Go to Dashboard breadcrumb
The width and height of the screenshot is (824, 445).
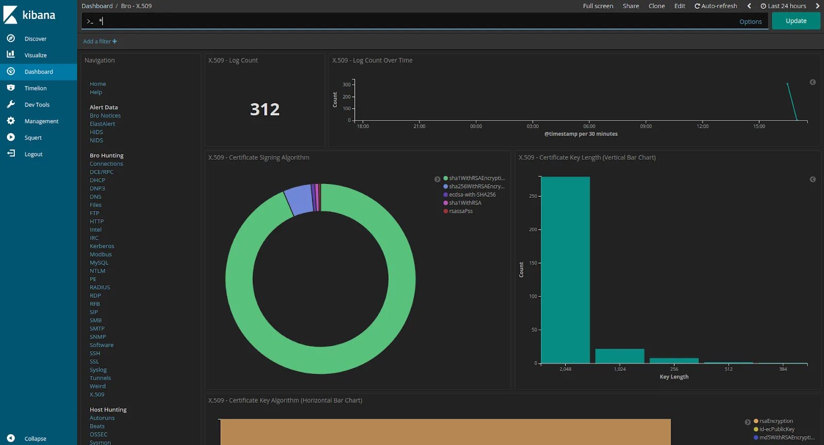coord(97,6)
